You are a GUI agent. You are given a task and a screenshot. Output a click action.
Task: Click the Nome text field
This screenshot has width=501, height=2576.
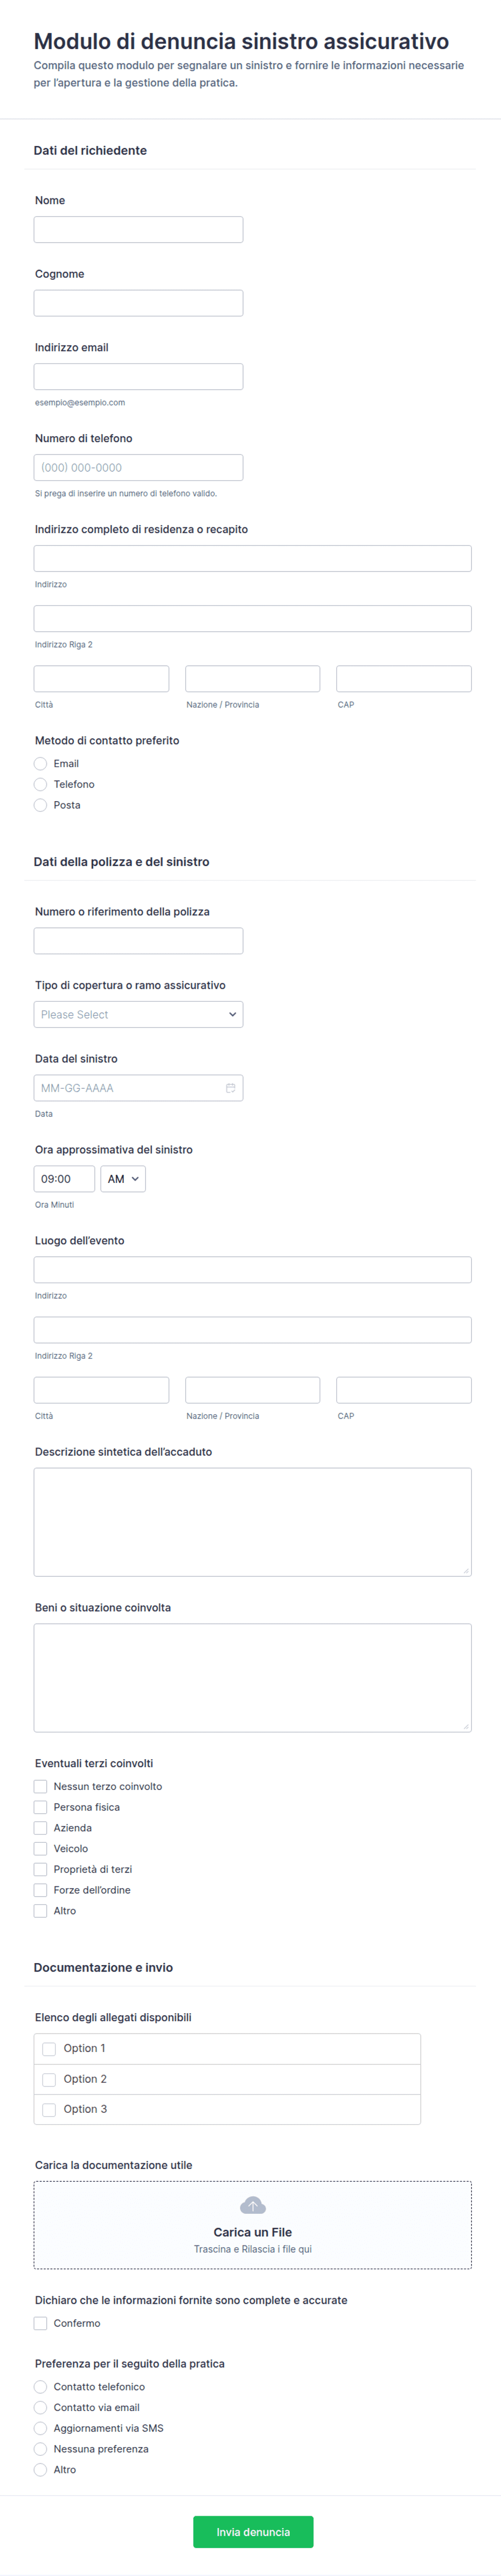(x=138, y=230)
